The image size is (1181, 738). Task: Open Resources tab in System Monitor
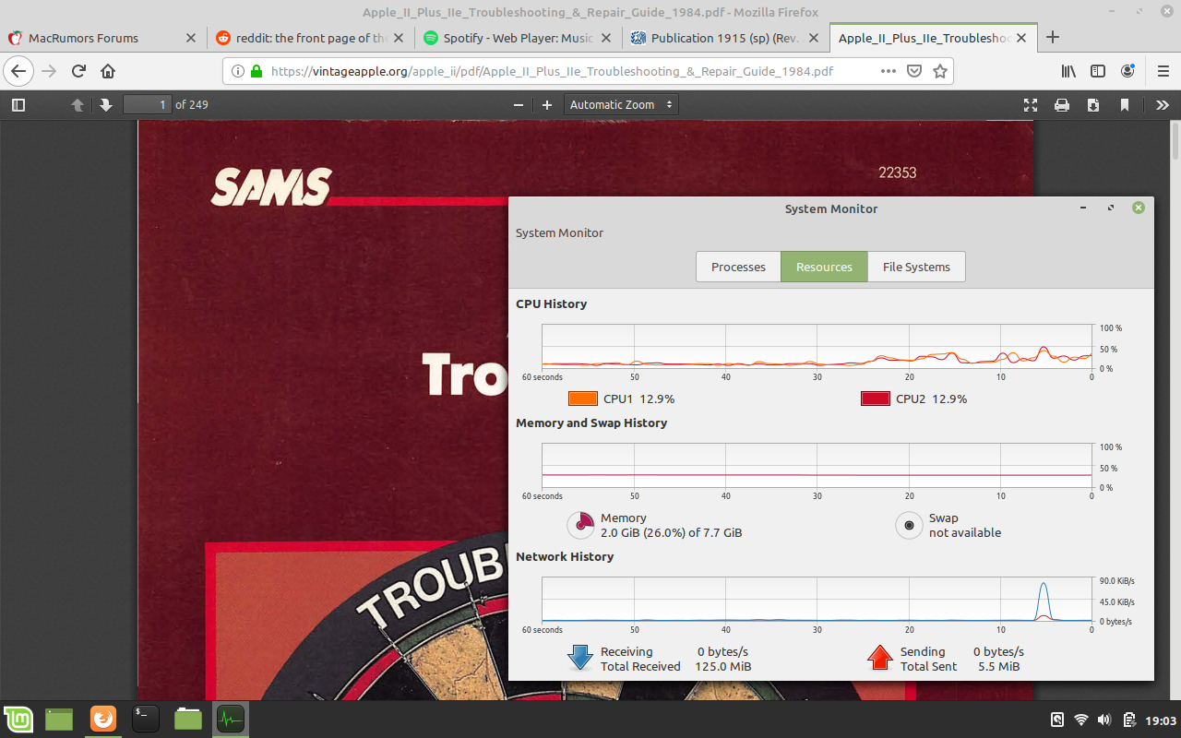click(824, 267)
